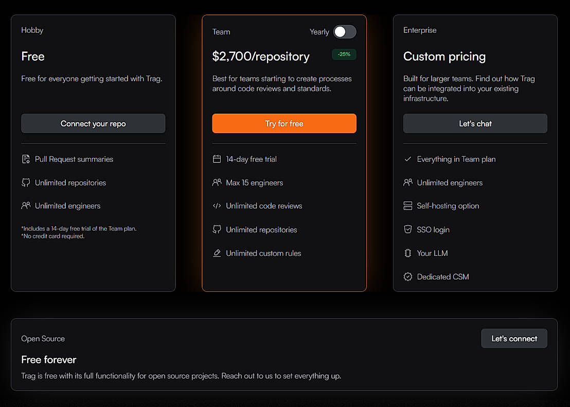Click the orange Try for free button

tap(284, 123)
